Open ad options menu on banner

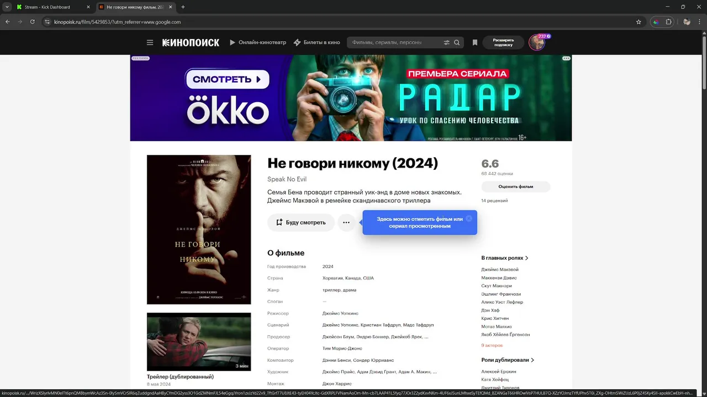pos(566,58)
